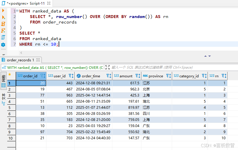Click amount cell 550.92
Viewport: 238px width, 150px height.
pyautogui.click(x=127, y=132)
